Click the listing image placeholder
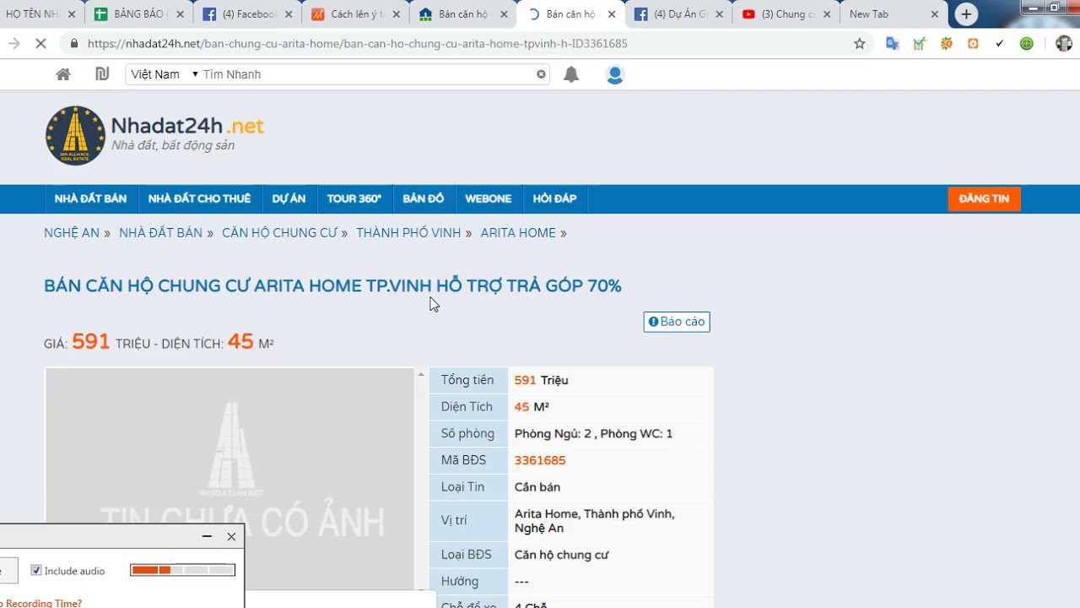 click(229, 480)
